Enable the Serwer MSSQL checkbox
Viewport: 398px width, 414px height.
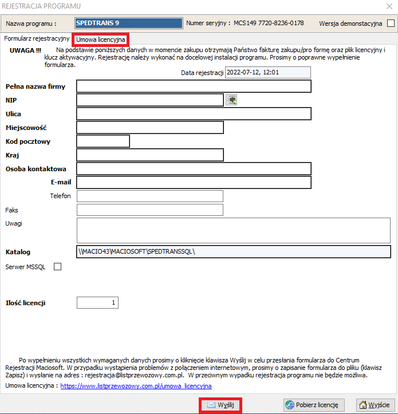tap(58, 267)
